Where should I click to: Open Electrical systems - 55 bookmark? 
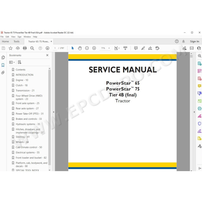coord(28,153)
